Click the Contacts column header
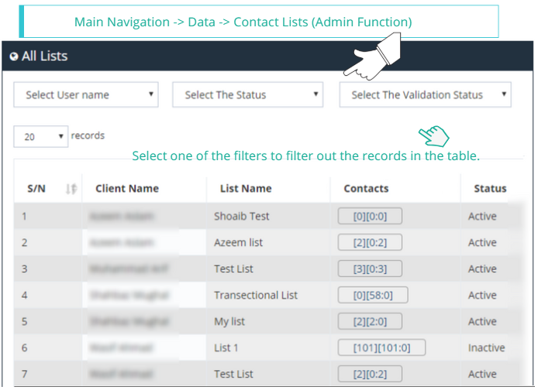This screenshot has width=538, height=390. pos(366,188)
